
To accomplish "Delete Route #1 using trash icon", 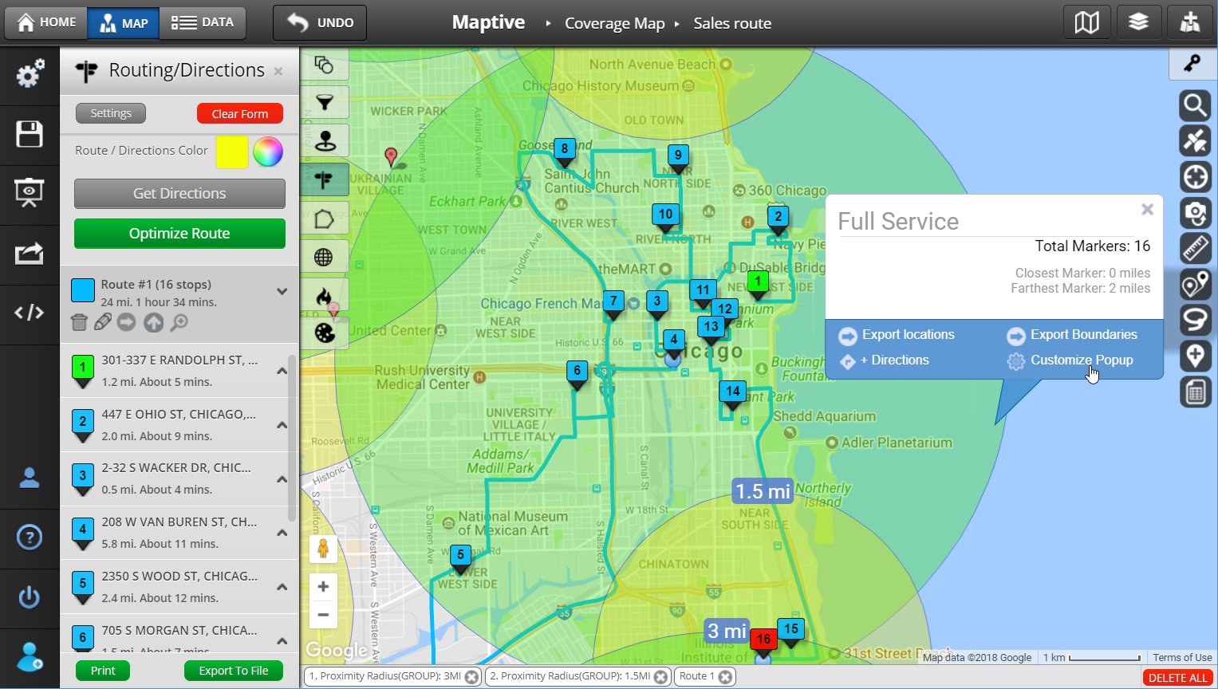I will 79,322.
